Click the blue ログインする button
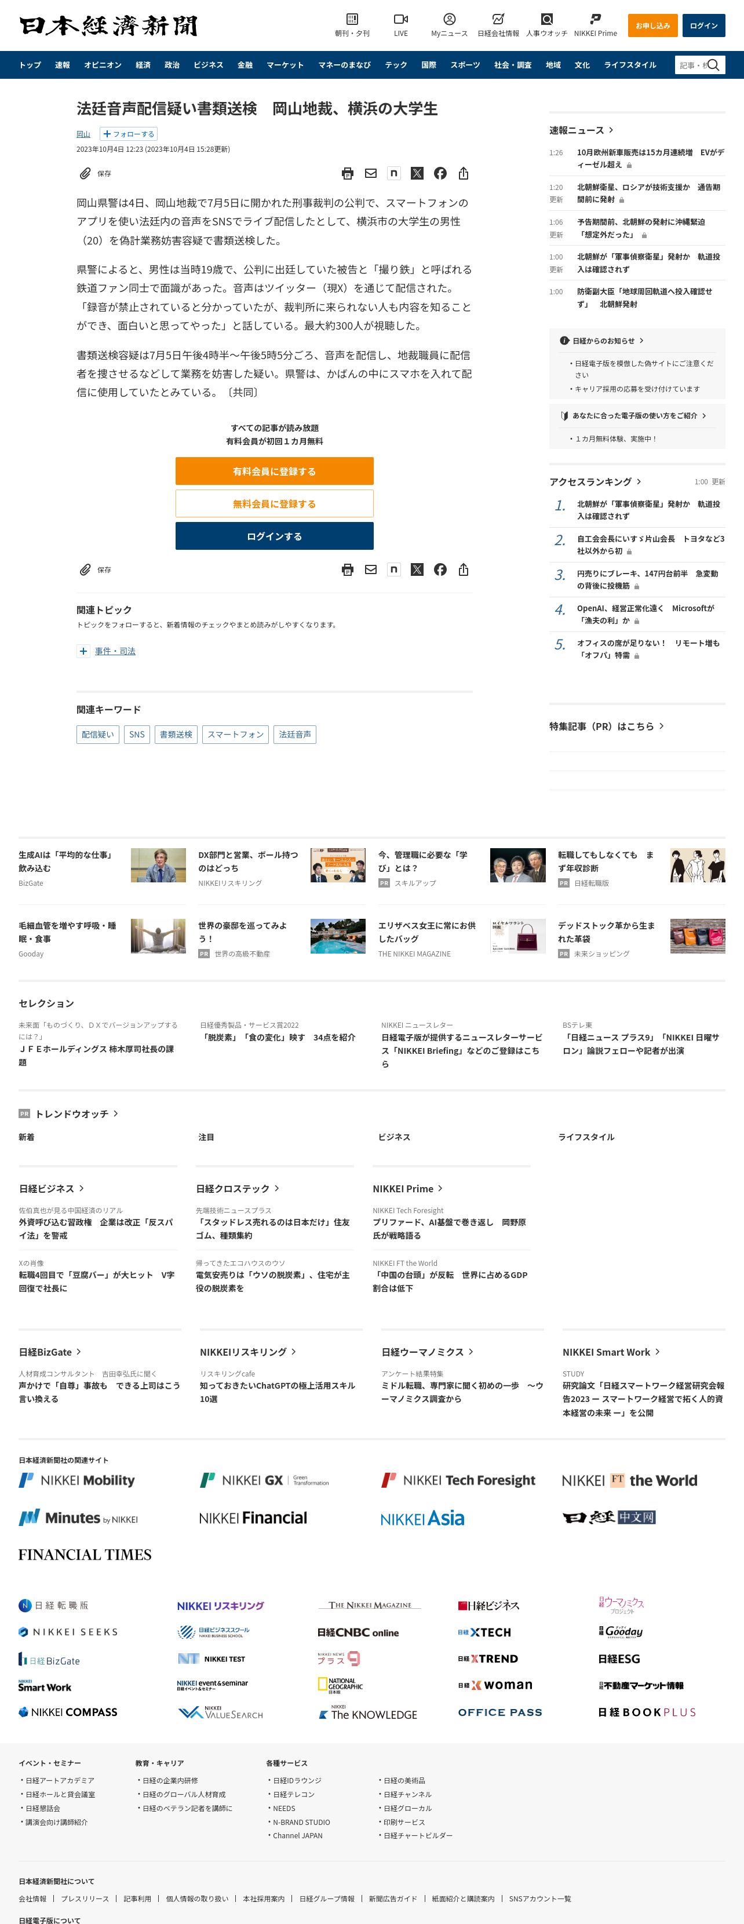 pyautogui.click(x=274, y=536)
